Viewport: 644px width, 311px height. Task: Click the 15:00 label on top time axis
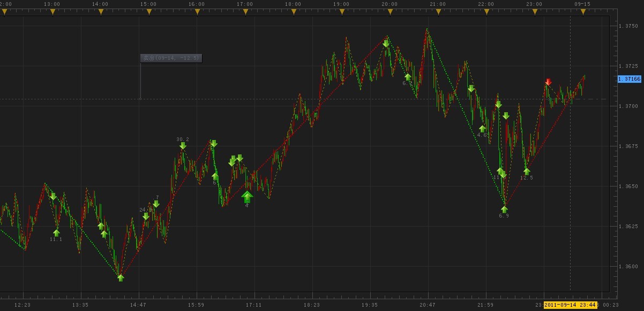[x=148, y=4]
